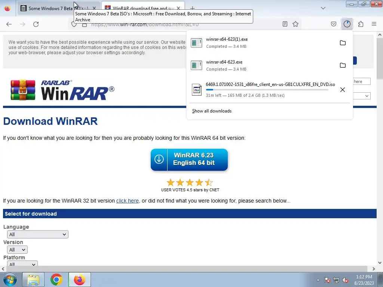Close the WinRAR download tab
Viewport: 383px width, 287px height.
point(178,8)
